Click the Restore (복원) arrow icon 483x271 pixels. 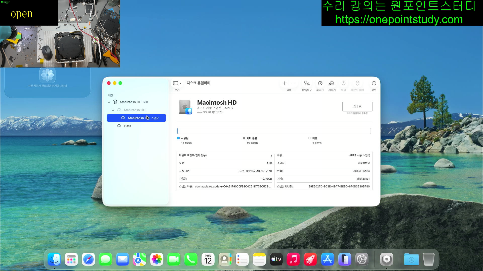(343, 83)
